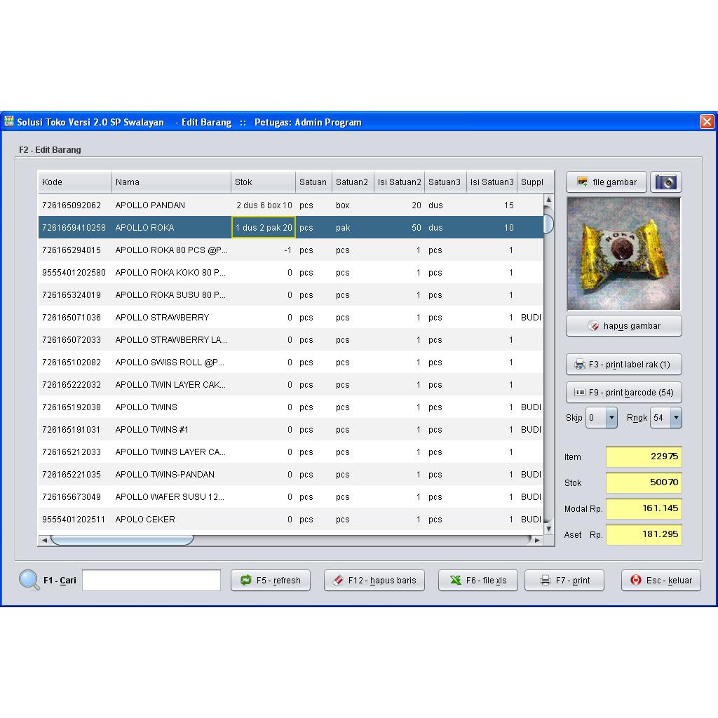Image resolution: width=718 pixels, height=718 pixels.
Task: Click the file gambar image button
Action: coord(606,182)
